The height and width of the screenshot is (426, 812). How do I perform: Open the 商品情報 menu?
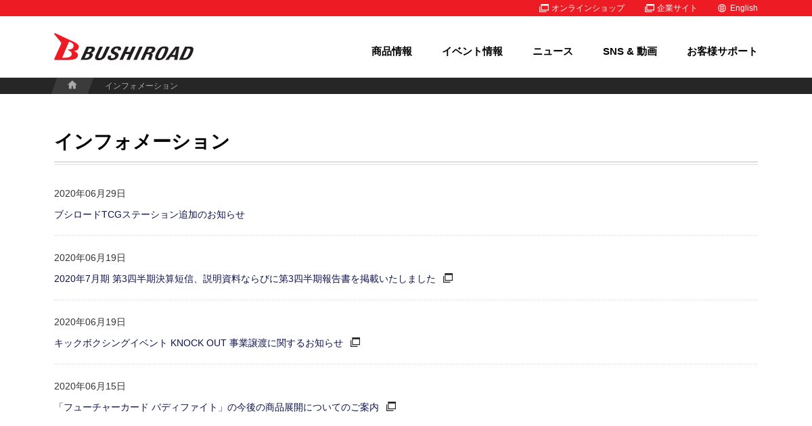click(x=392, y=51)
